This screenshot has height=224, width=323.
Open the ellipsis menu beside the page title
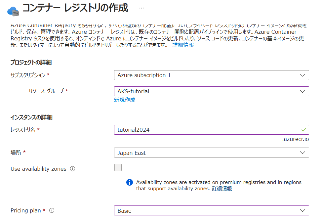(141, 8)
